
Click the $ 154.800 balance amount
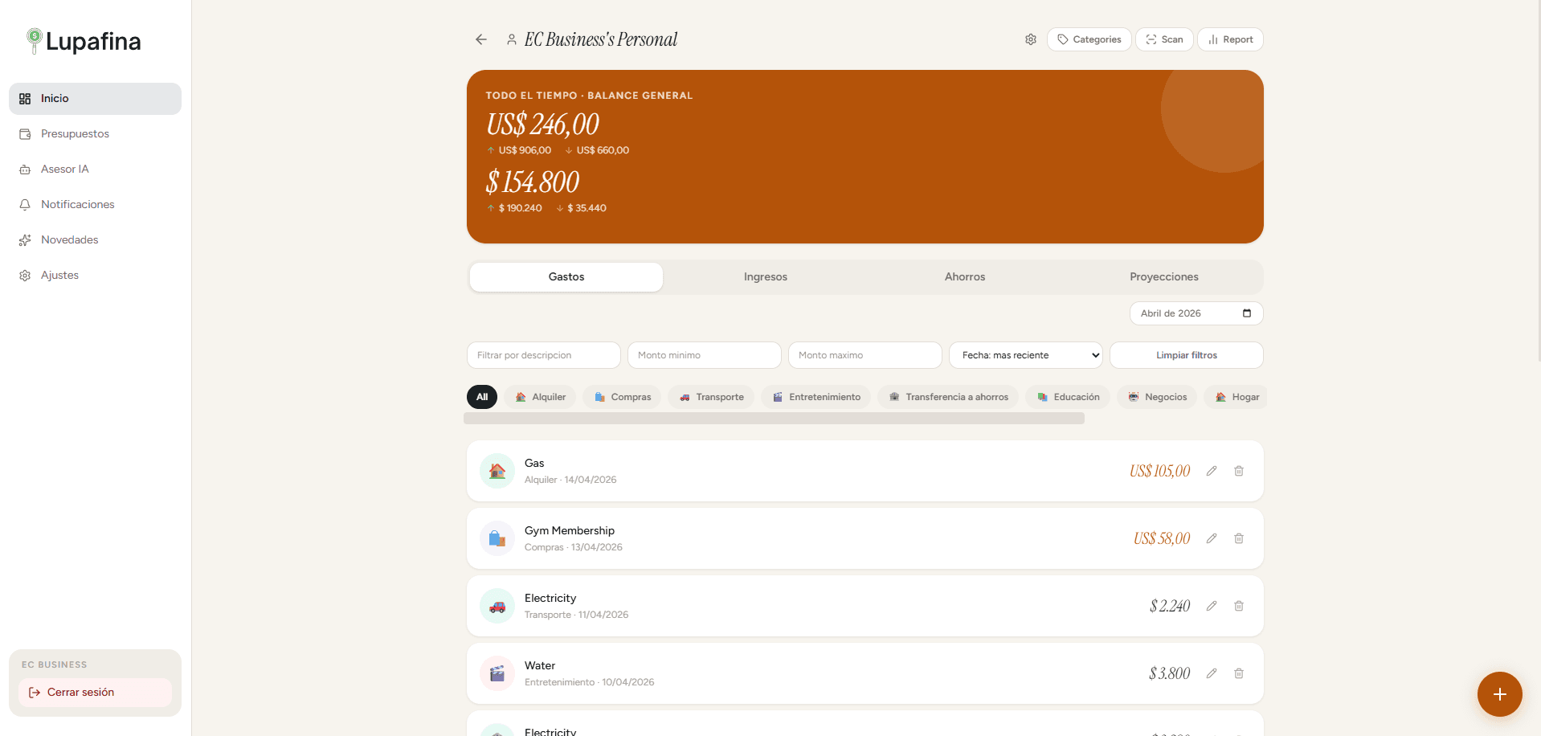click(532, 182)
